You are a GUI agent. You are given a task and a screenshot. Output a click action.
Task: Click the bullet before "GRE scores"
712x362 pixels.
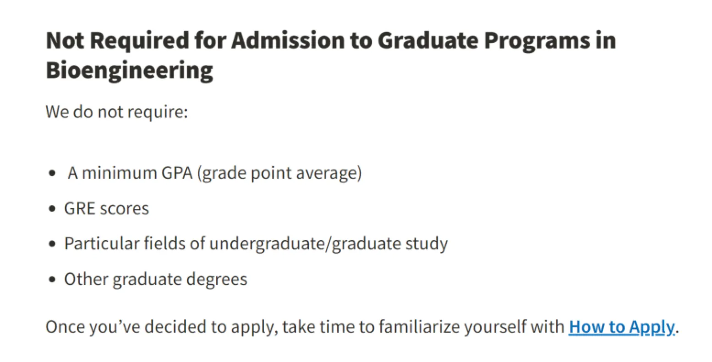point(54,209)
